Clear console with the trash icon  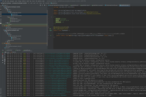tap(5, 64)
